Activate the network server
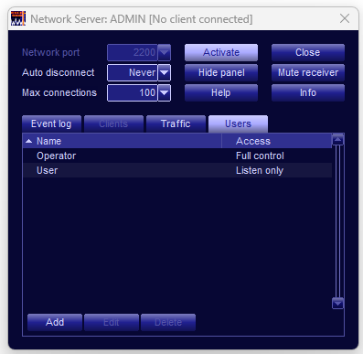Screen dimensions: 363x354 221,52
